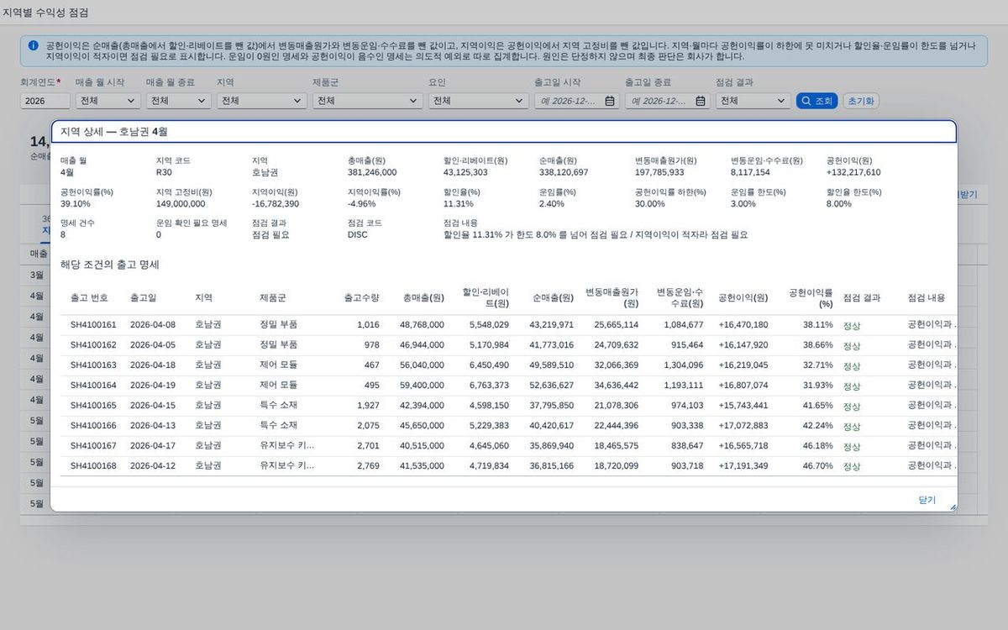Focus the 회계연도 input field showing 2026
This screenshot has width=1008, height=630.
45,101
